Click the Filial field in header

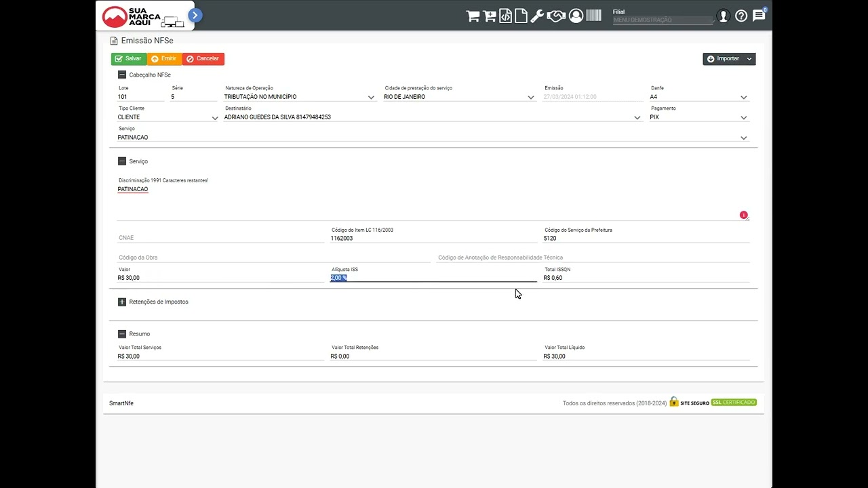point(663,20)
